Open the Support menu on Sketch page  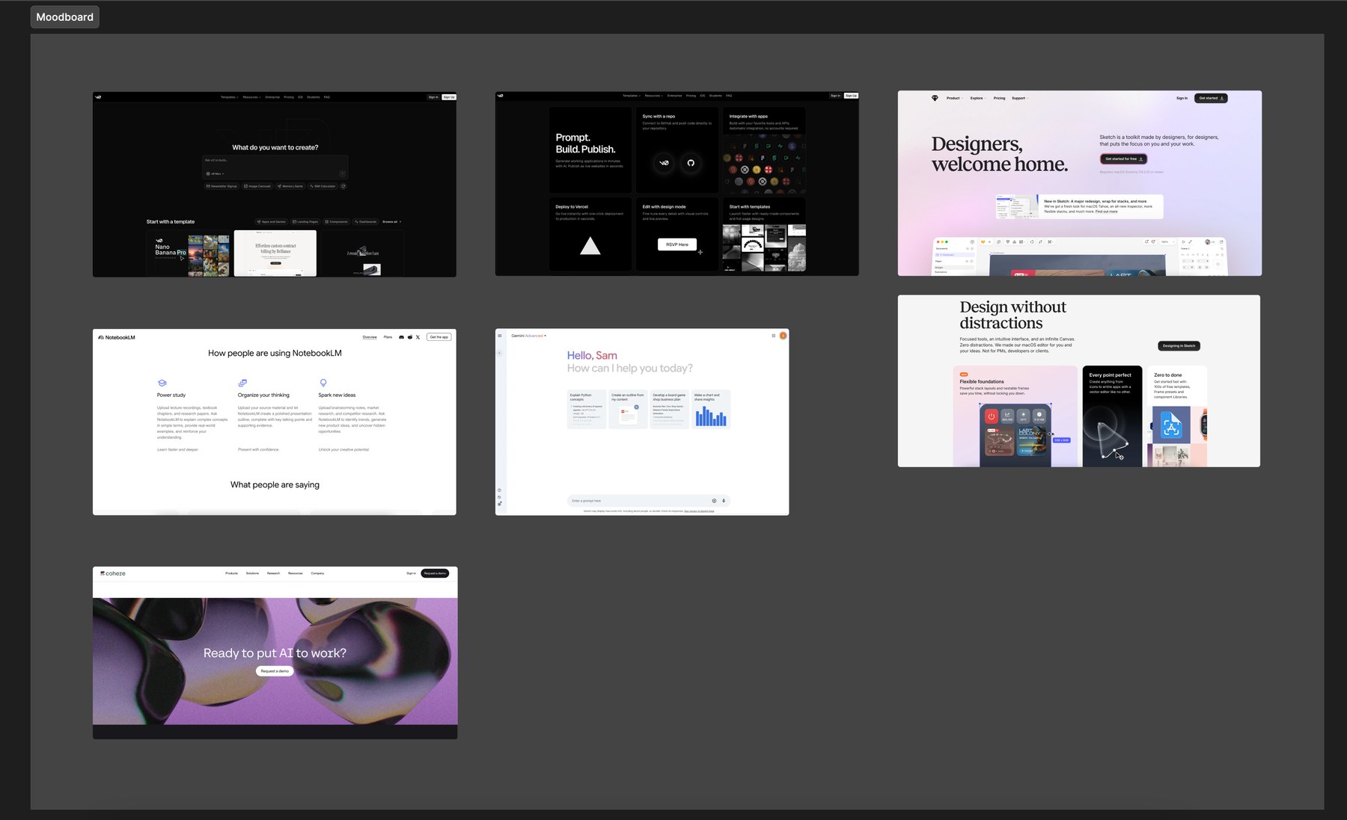point(1020,98)
